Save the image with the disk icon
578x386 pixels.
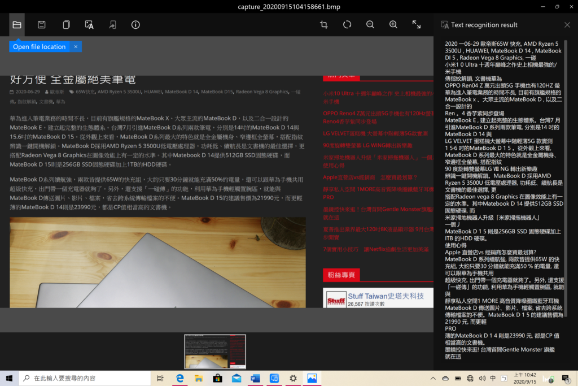42,25
